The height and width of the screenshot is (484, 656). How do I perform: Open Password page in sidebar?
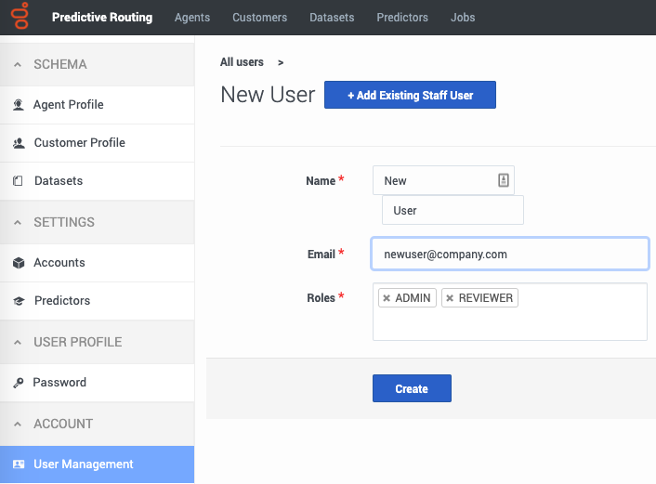pos(97,383)
